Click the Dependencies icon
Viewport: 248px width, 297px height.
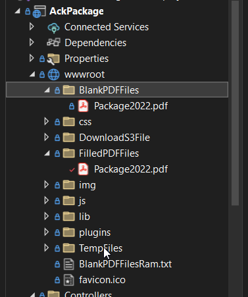click(53, 42)
